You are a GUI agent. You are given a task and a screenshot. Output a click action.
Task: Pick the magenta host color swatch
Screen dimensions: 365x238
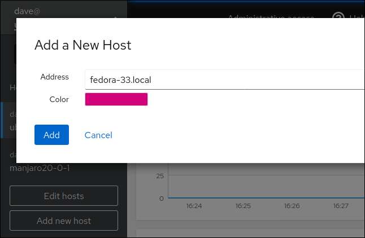tap(116, 99)
